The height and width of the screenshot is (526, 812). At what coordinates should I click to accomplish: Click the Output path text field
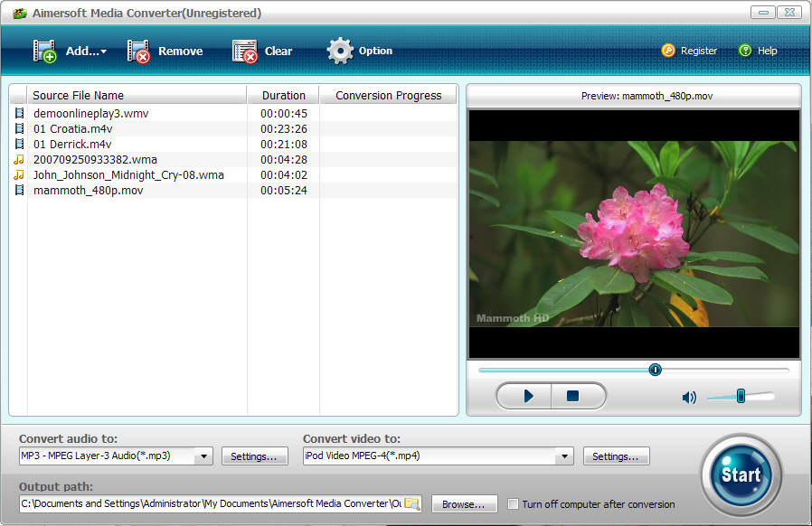pos(212,503)
